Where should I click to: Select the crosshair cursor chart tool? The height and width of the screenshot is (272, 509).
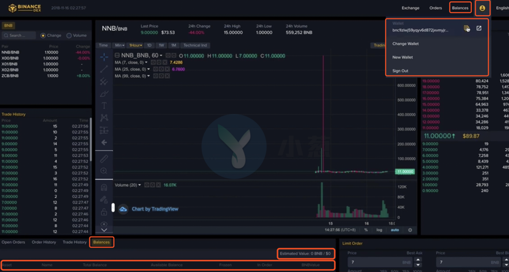coord(104,57)
